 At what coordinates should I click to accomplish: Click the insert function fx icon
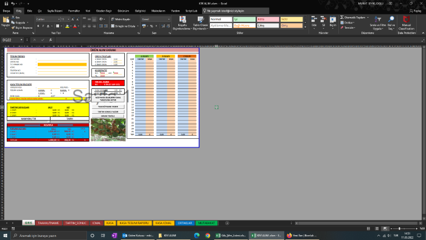[51, 40]
